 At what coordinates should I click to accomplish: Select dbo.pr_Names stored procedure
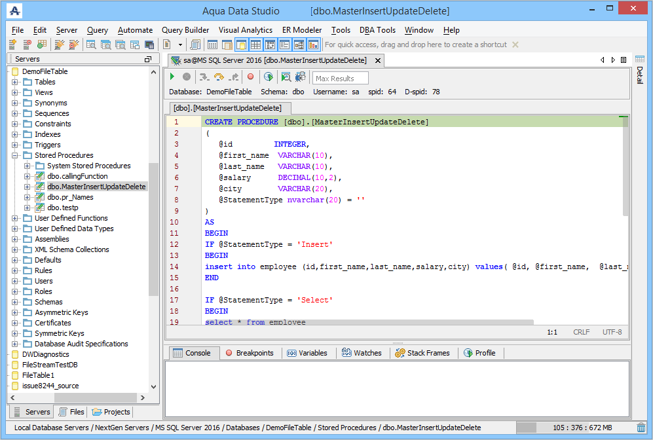tap(70, 197)
